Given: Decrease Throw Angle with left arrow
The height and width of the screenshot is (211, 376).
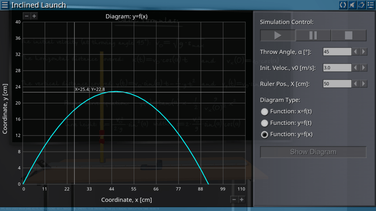Looking at the screenshot, I should [355, 52].
